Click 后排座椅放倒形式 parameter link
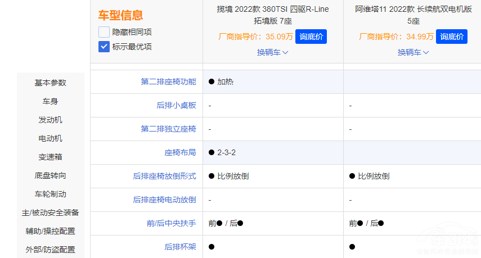Screen dimensions: 481x258 [164, 176]
